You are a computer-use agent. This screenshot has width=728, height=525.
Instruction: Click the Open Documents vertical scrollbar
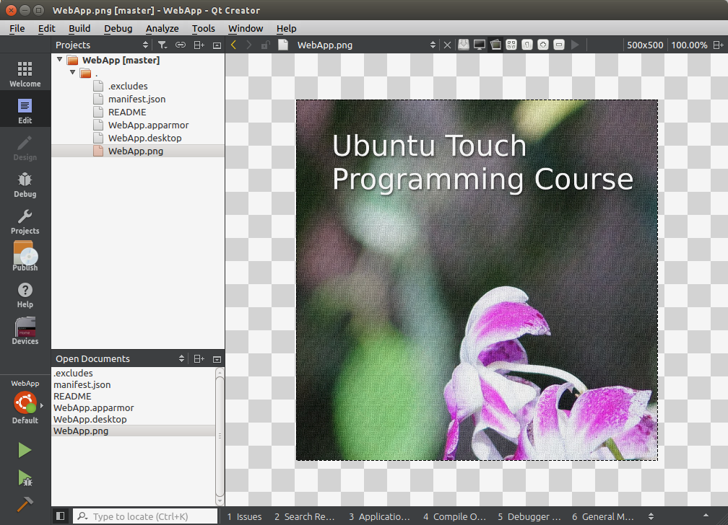220,436
